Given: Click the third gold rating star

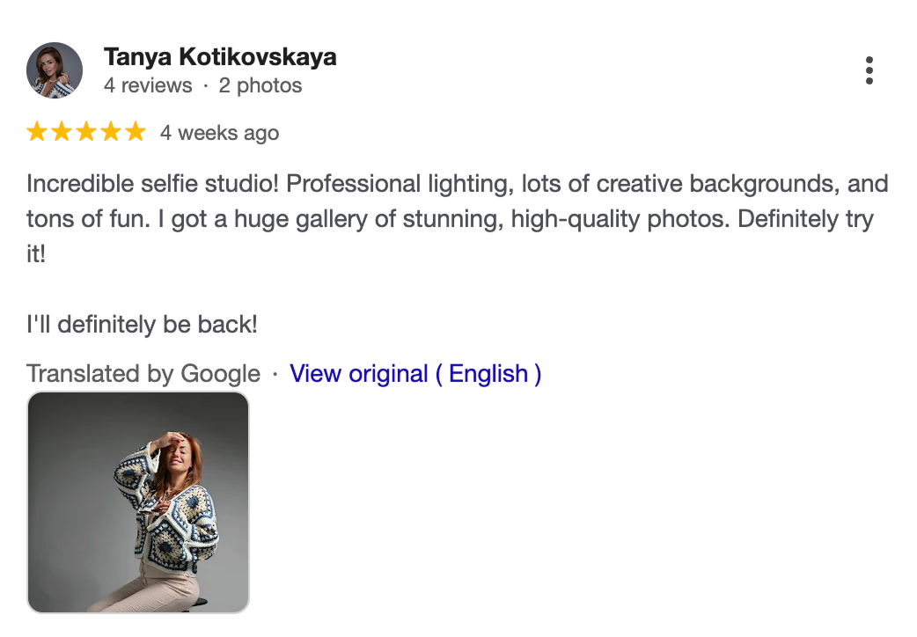Looking at the screenshot, I should (86, 133).
